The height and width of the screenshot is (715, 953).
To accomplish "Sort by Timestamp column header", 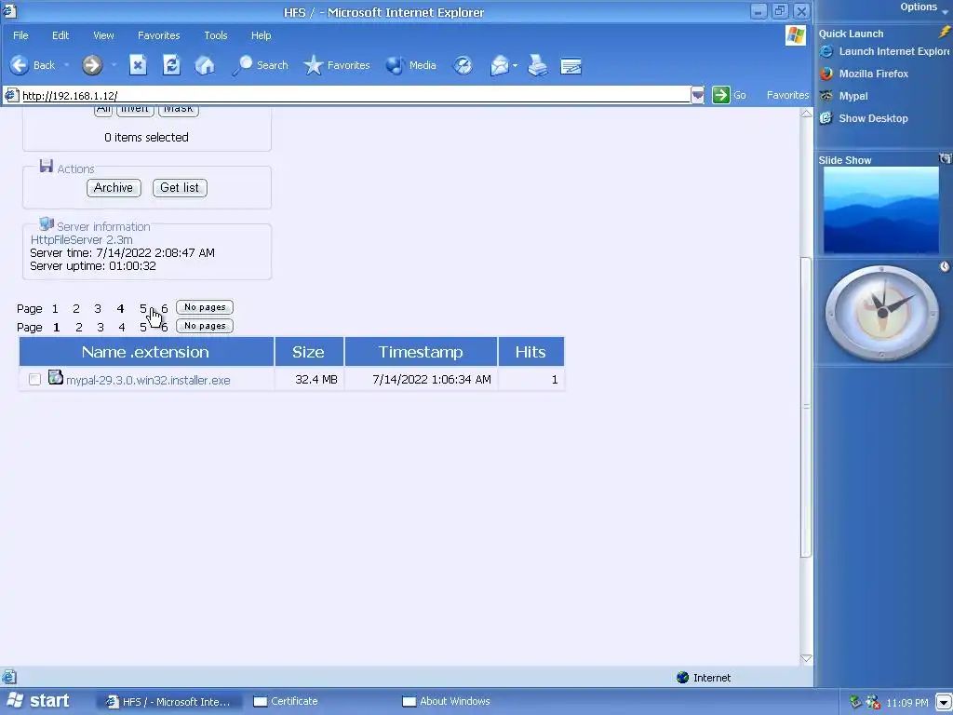I will coord(421,351).
